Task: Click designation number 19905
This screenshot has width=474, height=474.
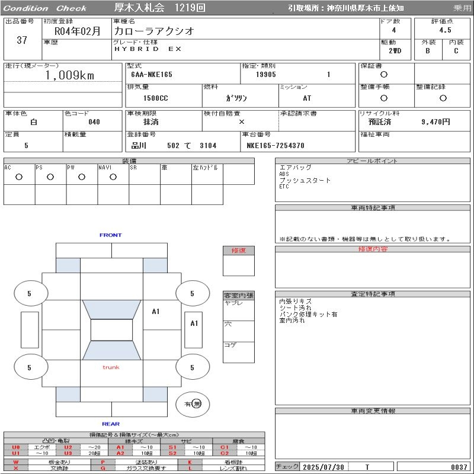Action: 266,75
